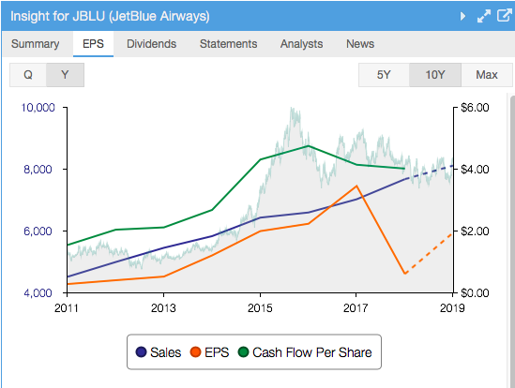The width and height of the screenshot is (515, 388).
Task: Click the orange EPS legend dot
Action: point(195,352)
